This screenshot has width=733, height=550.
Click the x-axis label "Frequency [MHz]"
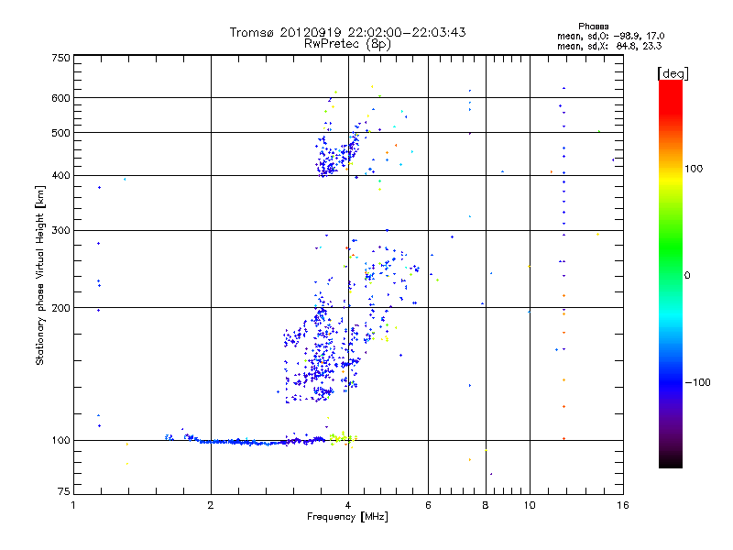pos(347,517)
